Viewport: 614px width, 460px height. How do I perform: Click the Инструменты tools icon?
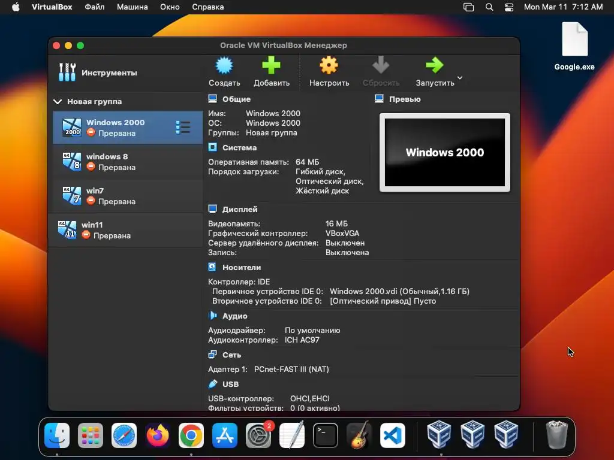(x=67, y=72)
